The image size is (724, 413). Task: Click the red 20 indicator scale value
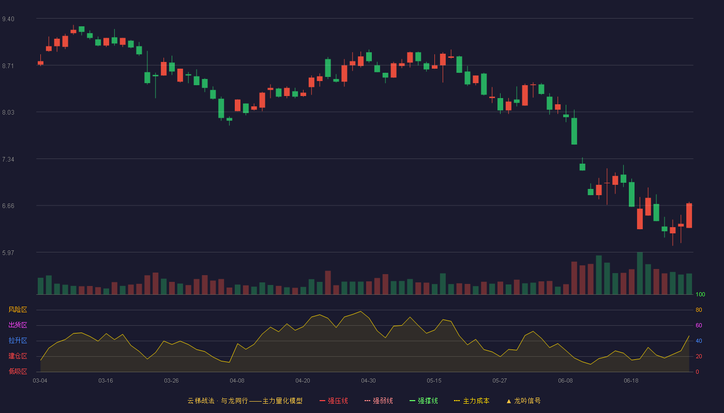point(699,357)
